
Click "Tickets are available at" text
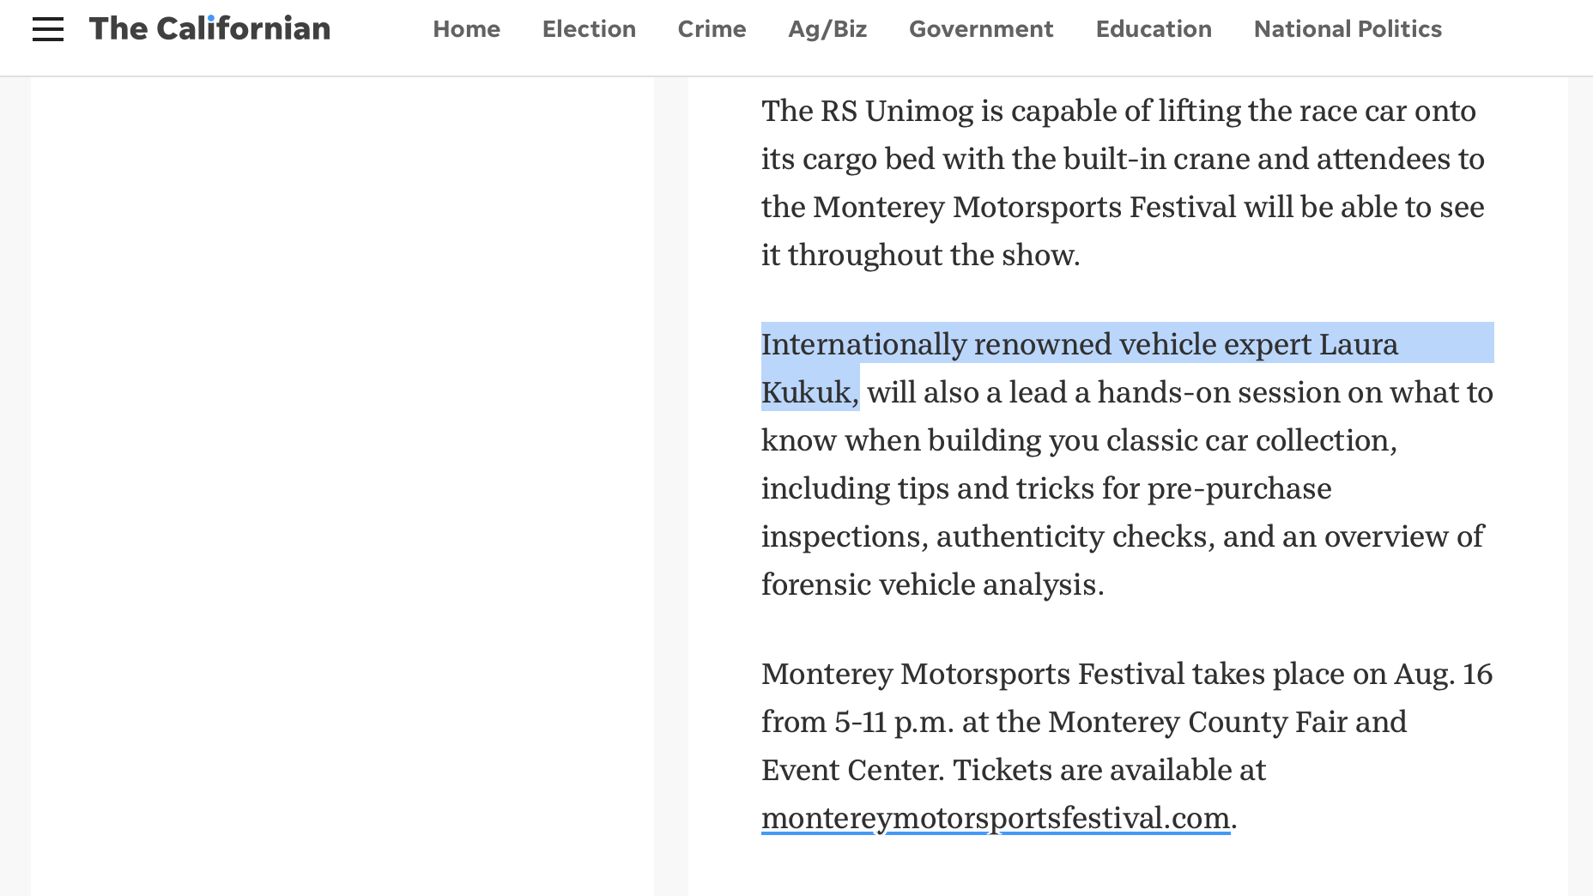pos(1109,771)
